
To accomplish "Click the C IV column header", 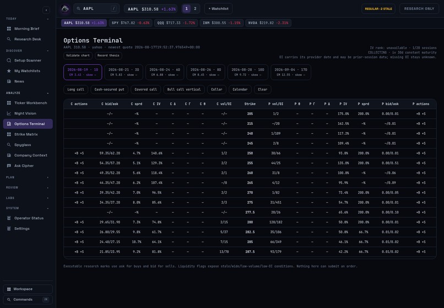I will (156, 104).
